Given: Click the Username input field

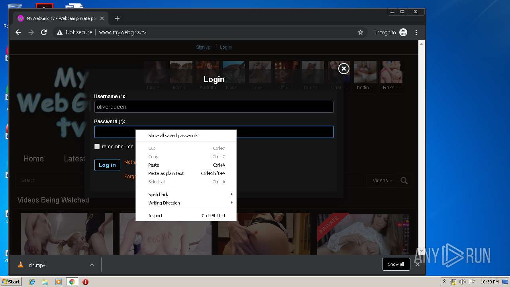Looking at the screenshot, I should tap(214, 107).
